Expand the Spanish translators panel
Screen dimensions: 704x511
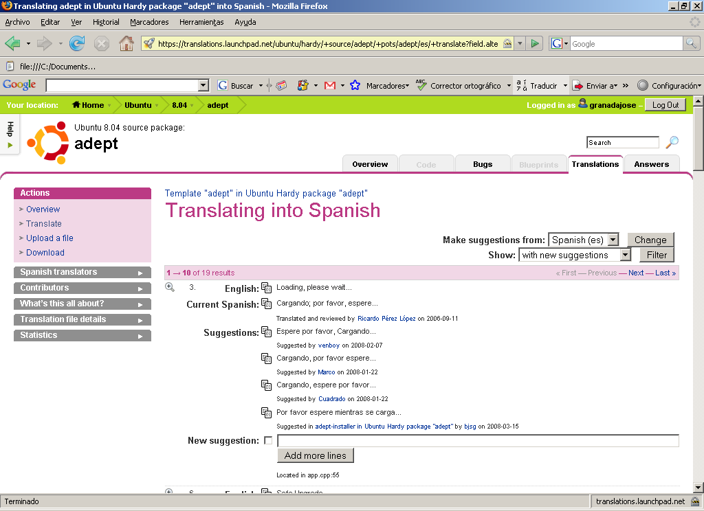(x=82, y=272)
